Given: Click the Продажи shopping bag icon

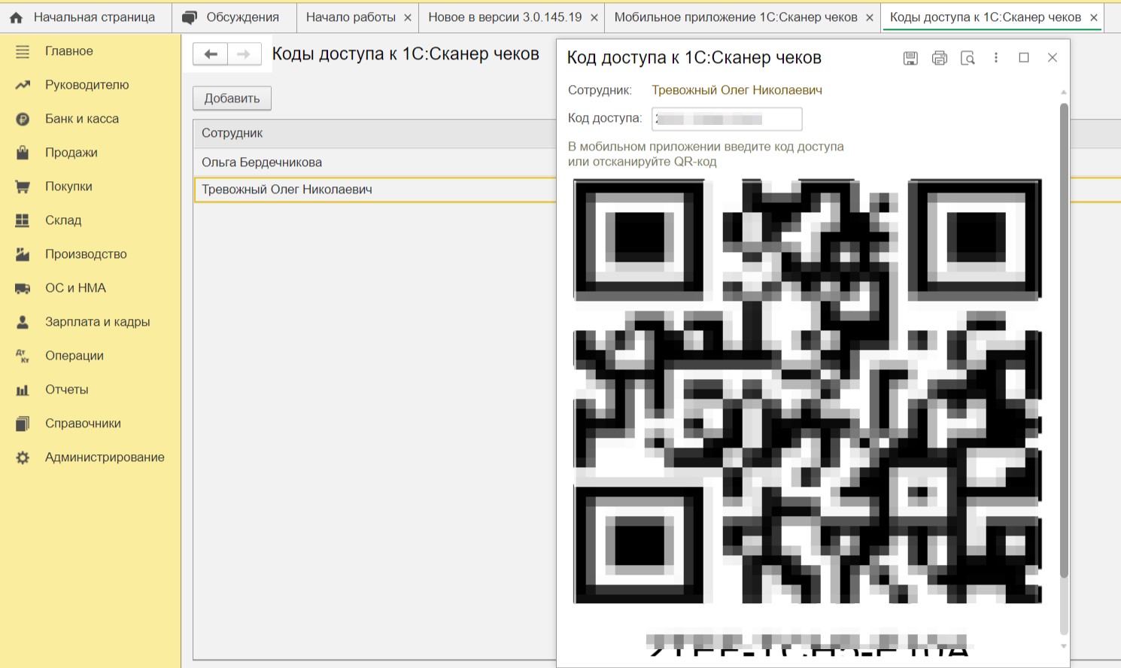Looking at the screenshot, I should pyautogui.click(x=23, y=153).
